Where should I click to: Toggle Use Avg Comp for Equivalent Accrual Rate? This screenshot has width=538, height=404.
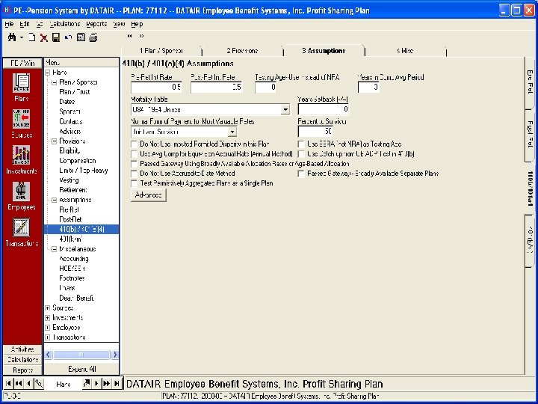click(x=134, y=154)
